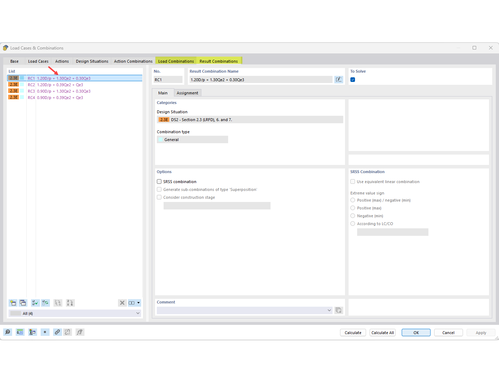This screenshot has height=374, width=499.
Task: Delete the selected combination with X icon
Action: point(122,303)
